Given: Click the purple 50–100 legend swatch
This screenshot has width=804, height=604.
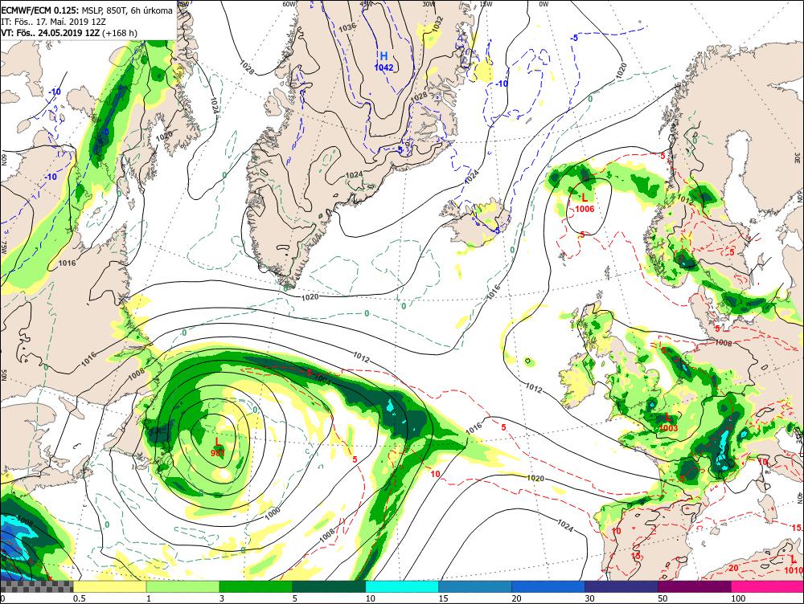Looking at the screenshot, I should tap(694, 586).
